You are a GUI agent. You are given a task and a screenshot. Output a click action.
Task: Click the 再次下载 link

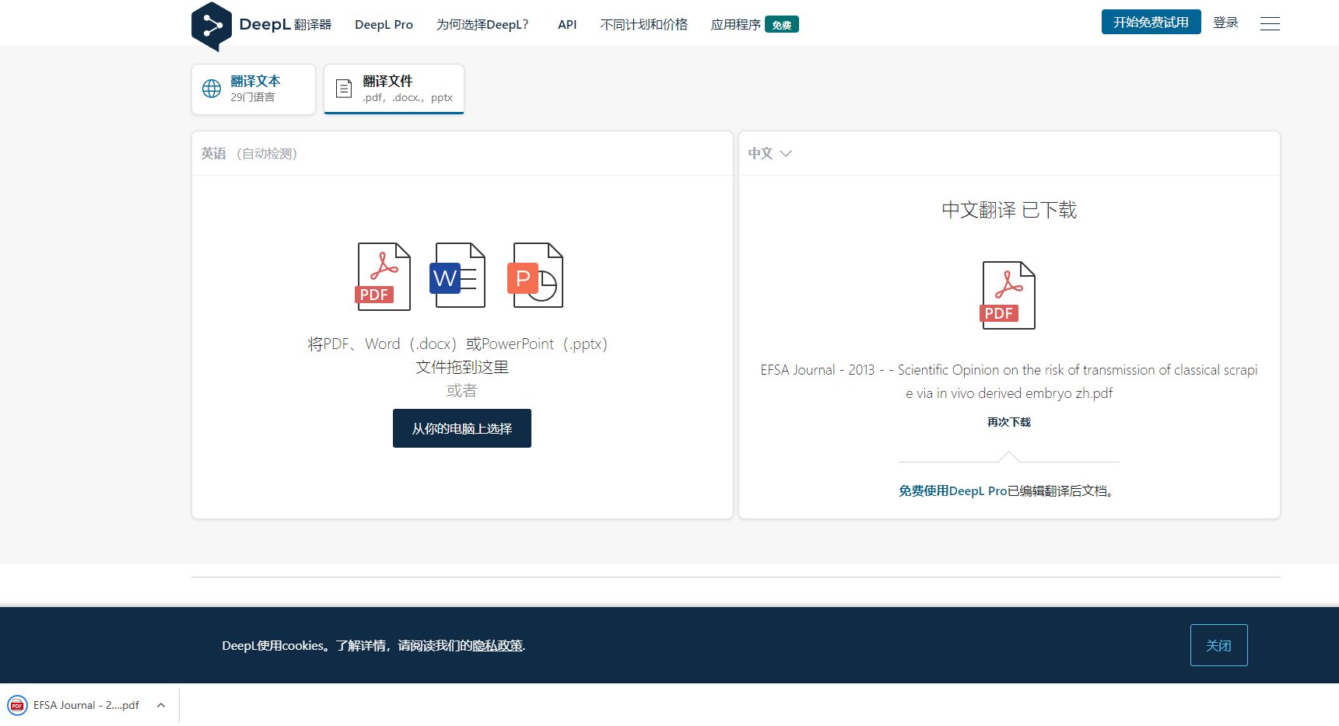[x=1008, y=422]
